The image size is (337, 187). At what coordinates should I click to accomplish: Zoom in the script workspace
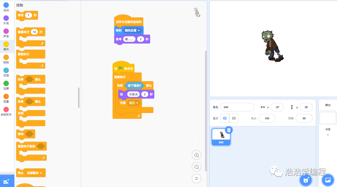coord(197,155)
